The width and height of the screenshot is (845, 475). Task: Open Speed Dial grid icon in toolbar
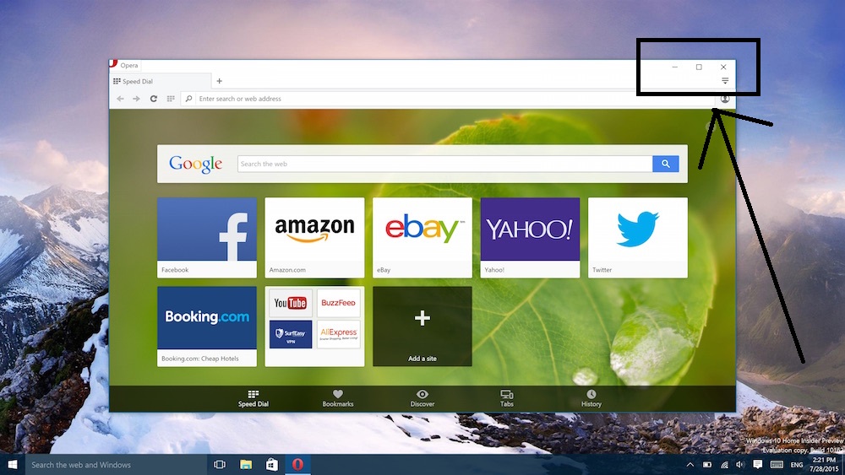[171, 99]
